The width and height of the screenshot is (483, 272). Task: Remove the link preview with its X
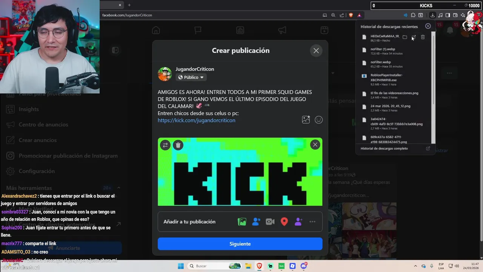click(x=315, y=145)
